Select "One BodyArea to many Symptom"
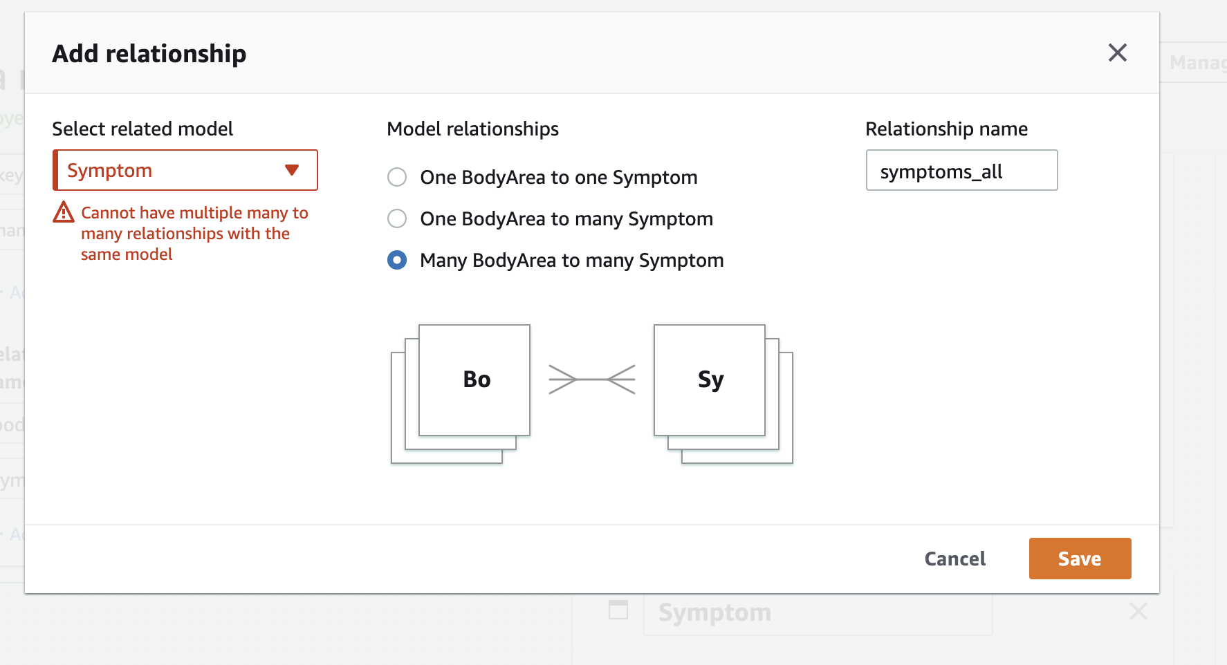This screenshot has height=665, width=1227. [x=397, y=218]
